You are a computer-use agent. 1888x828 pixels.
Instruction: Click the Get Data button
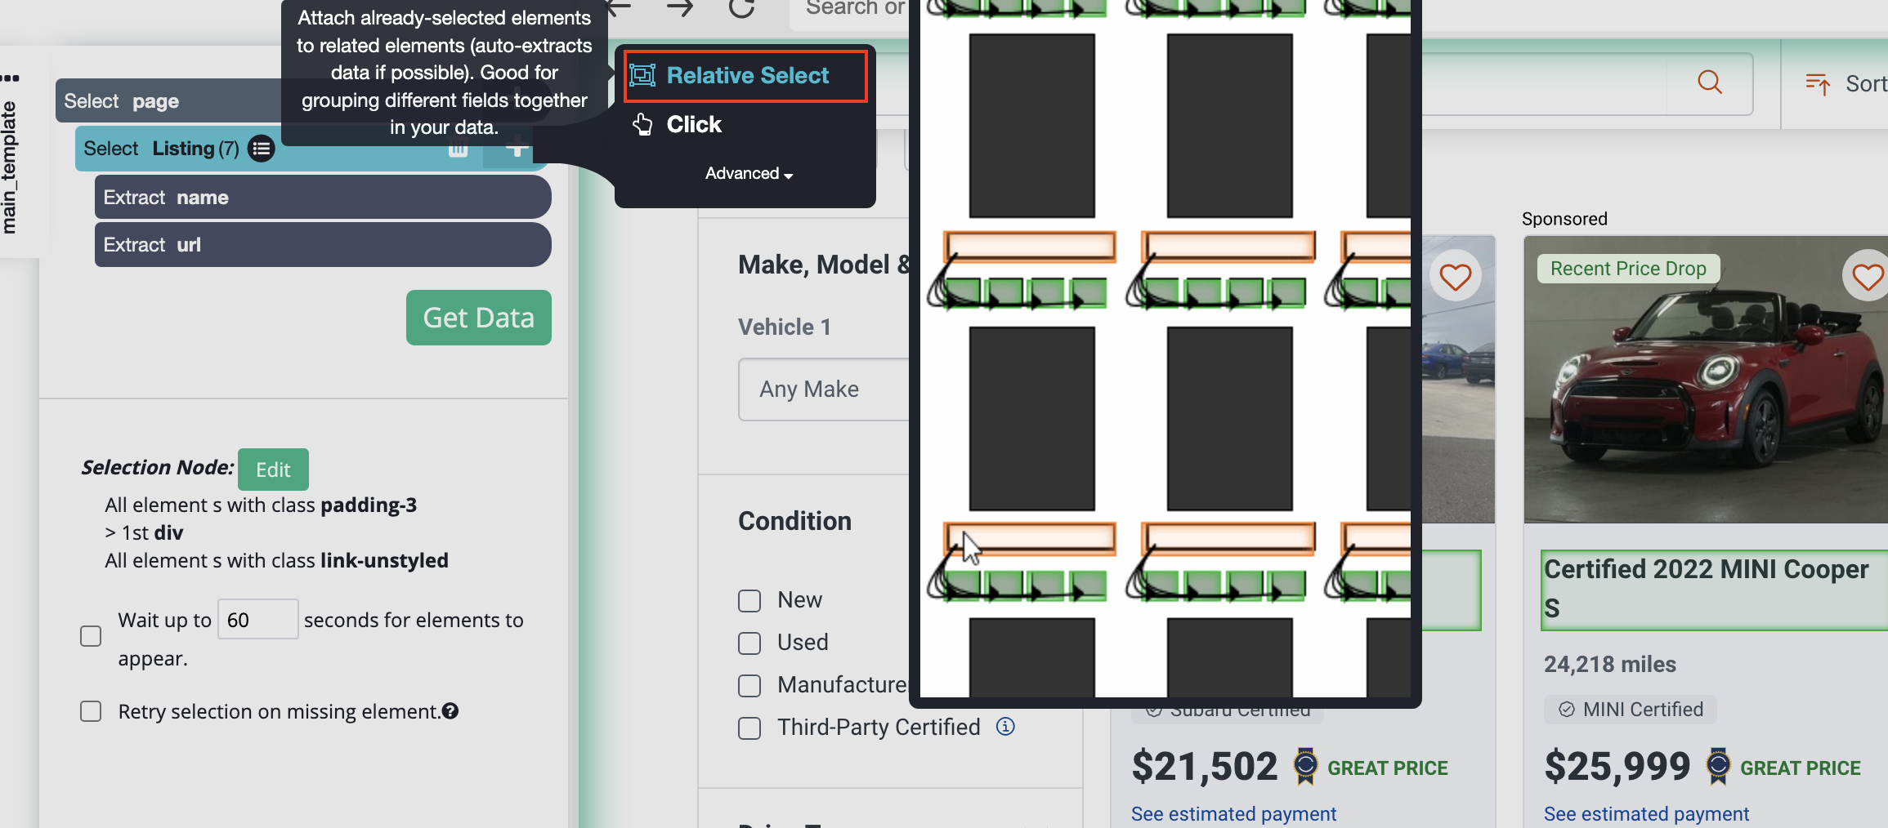479,318
